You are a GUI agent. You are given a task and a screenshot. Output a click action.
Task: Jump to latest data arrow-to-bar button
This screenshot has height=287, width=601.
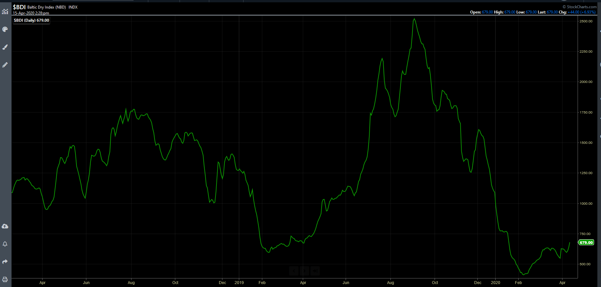pos(315,271)
